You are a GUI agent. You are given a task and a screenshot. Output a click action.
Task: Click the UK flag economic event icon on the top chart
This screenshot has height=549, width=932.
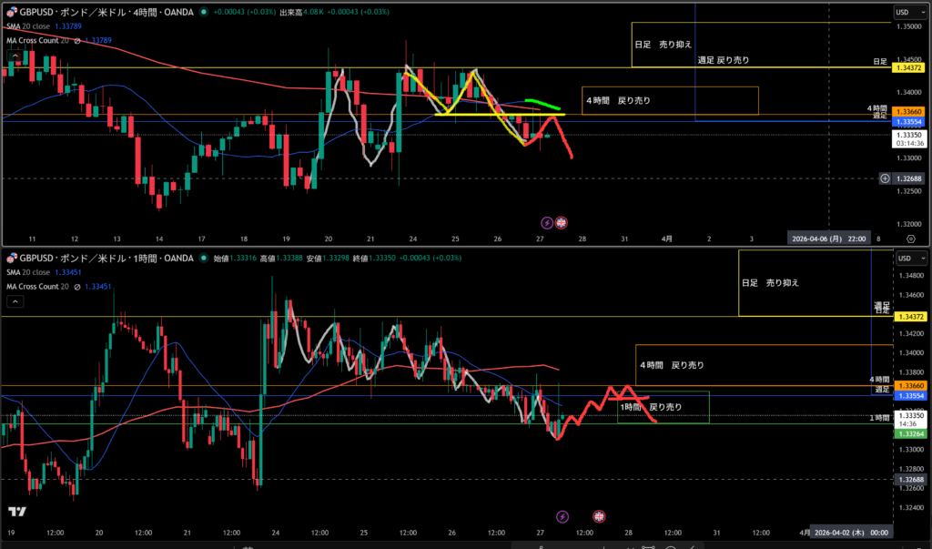click(562, 222)
